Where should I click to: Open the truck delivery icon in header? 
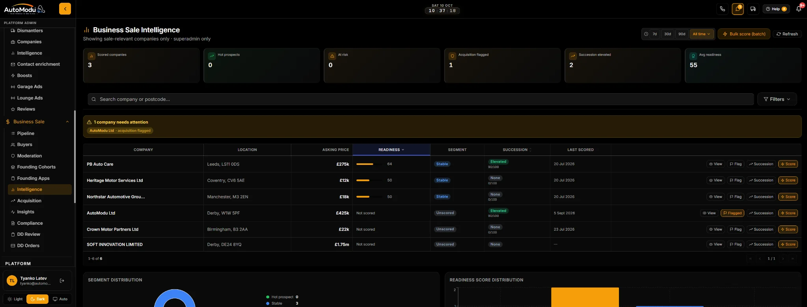pos(753,9)
